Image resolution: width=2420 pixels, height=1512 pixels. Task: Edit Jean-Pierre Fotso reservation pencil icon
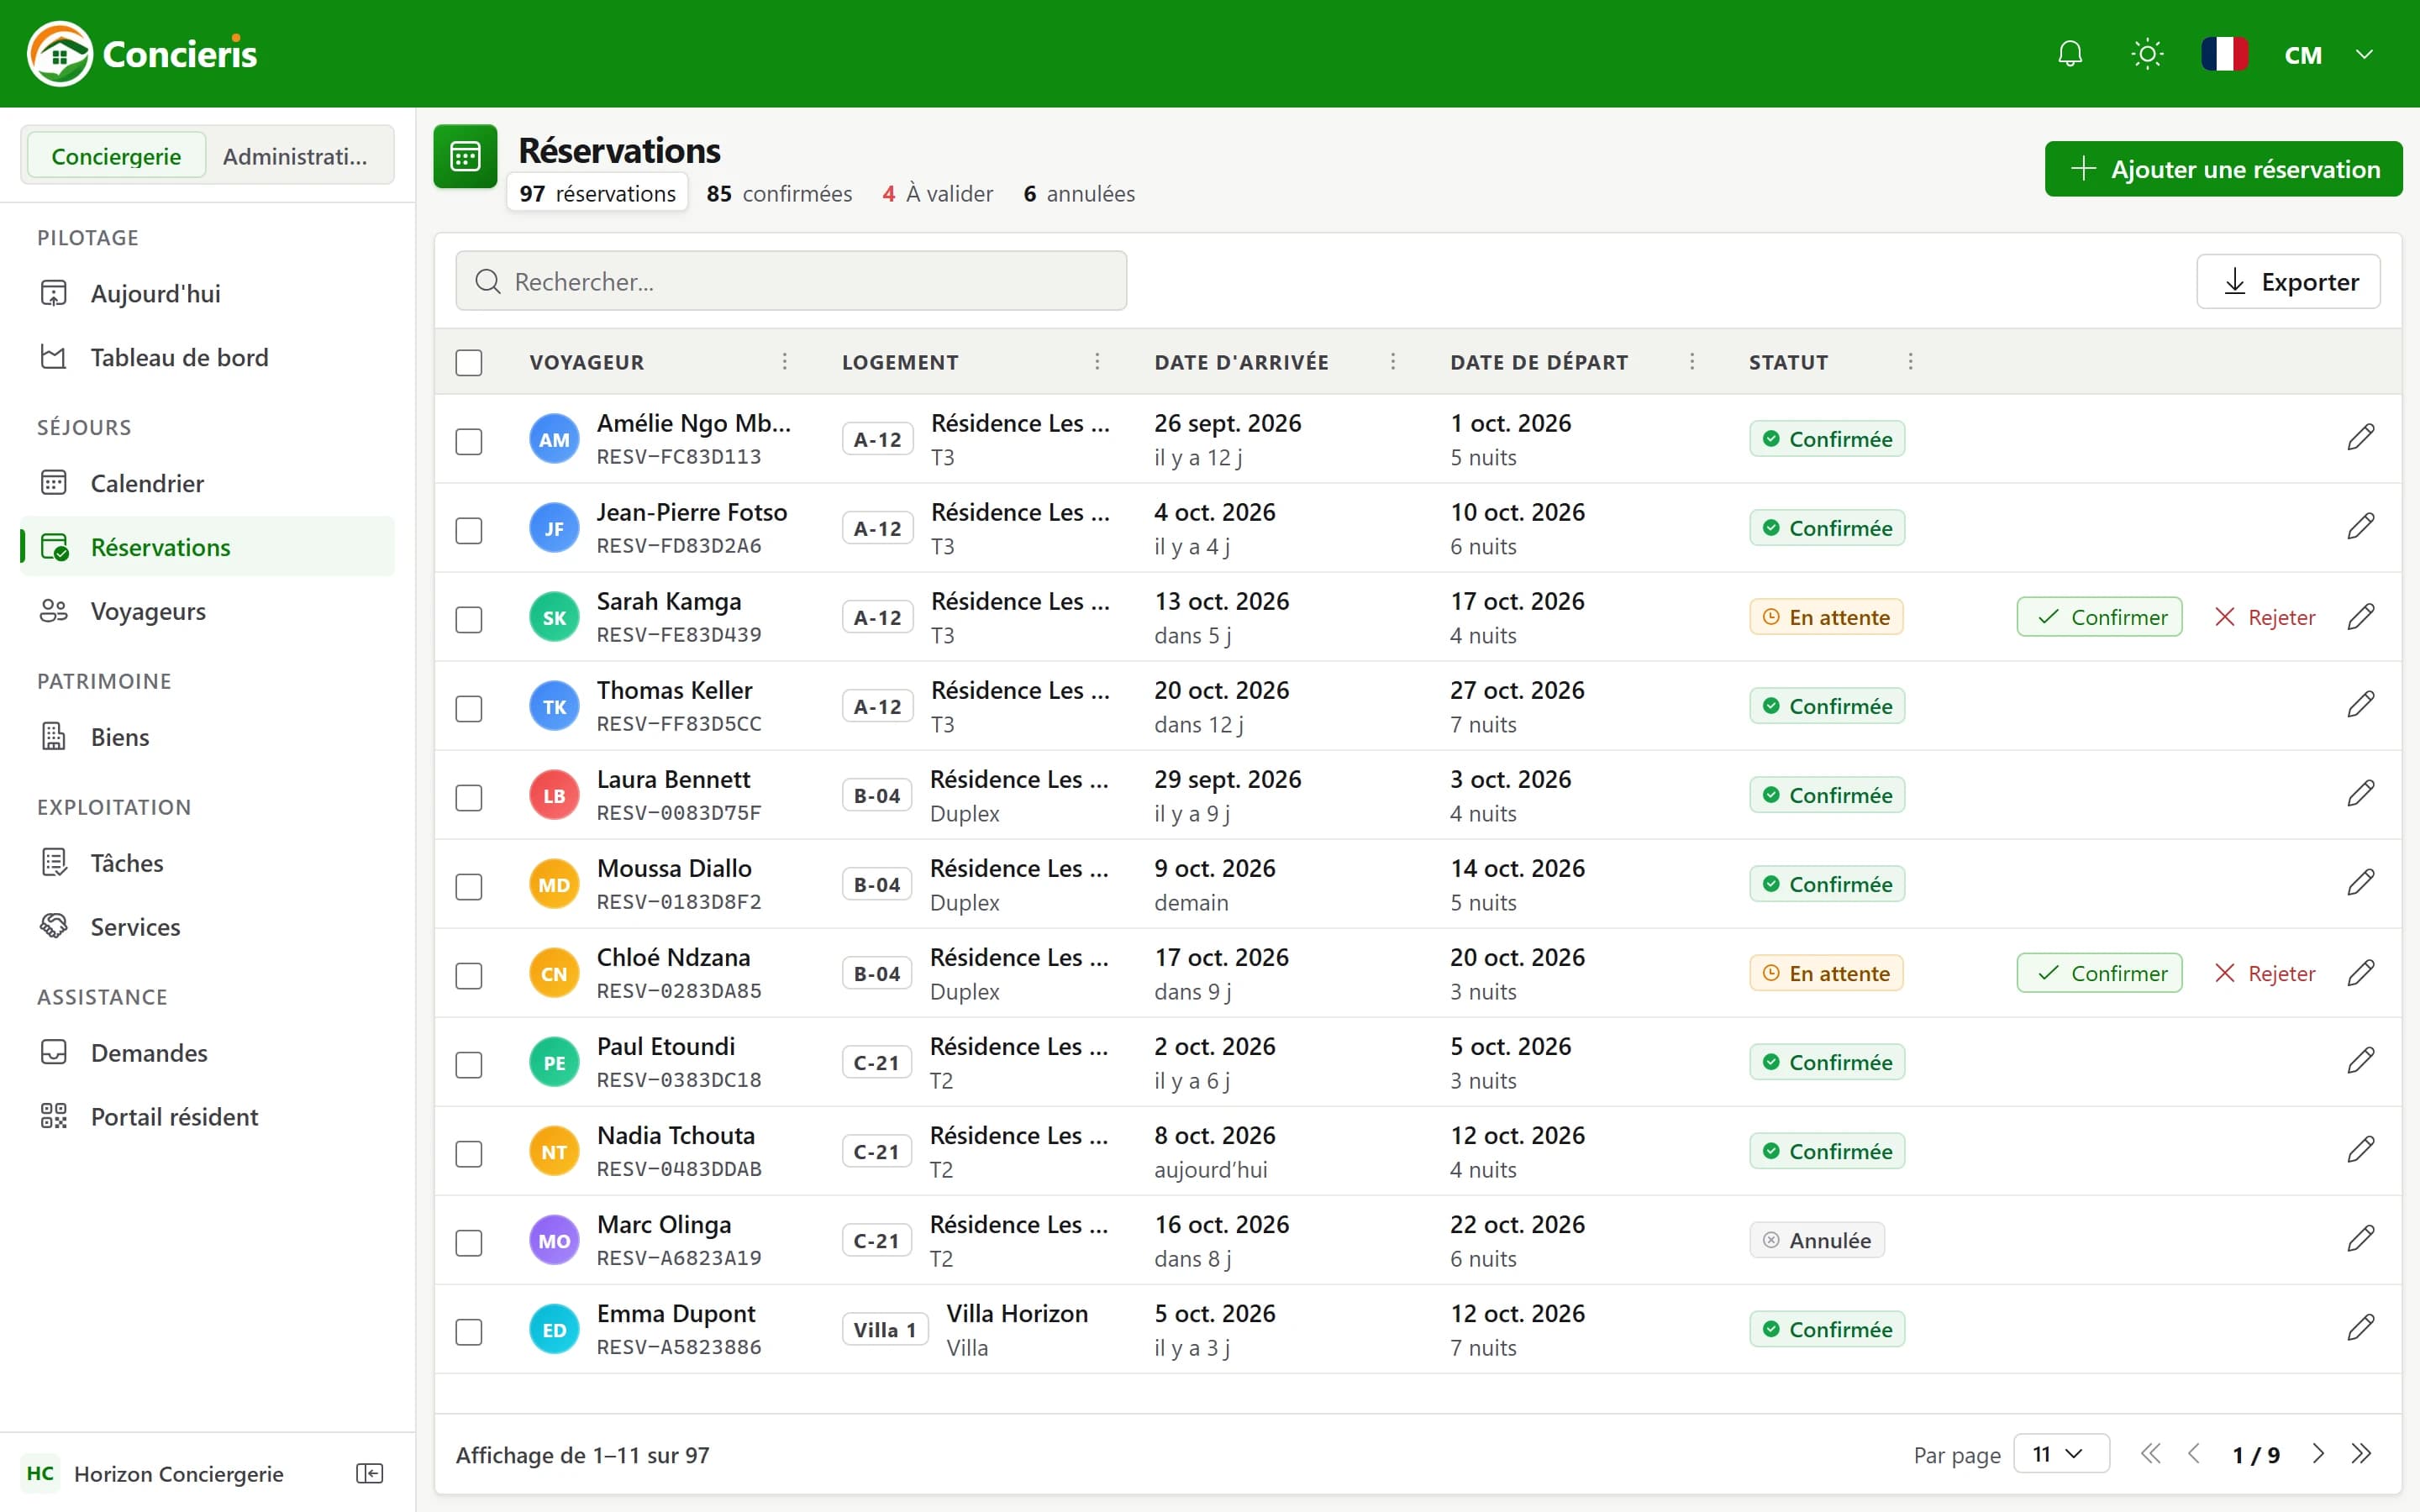(2360, 527)
